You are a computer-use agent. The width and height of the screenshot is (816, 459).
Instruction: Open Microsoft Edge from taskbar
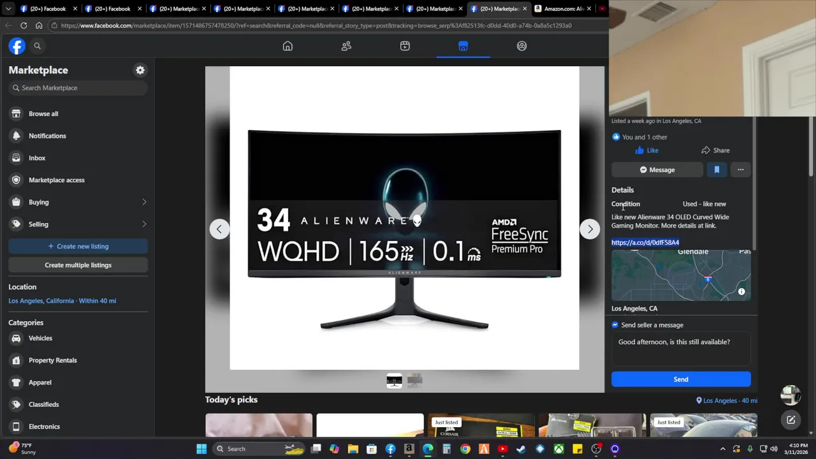click(x=428, y=449)
